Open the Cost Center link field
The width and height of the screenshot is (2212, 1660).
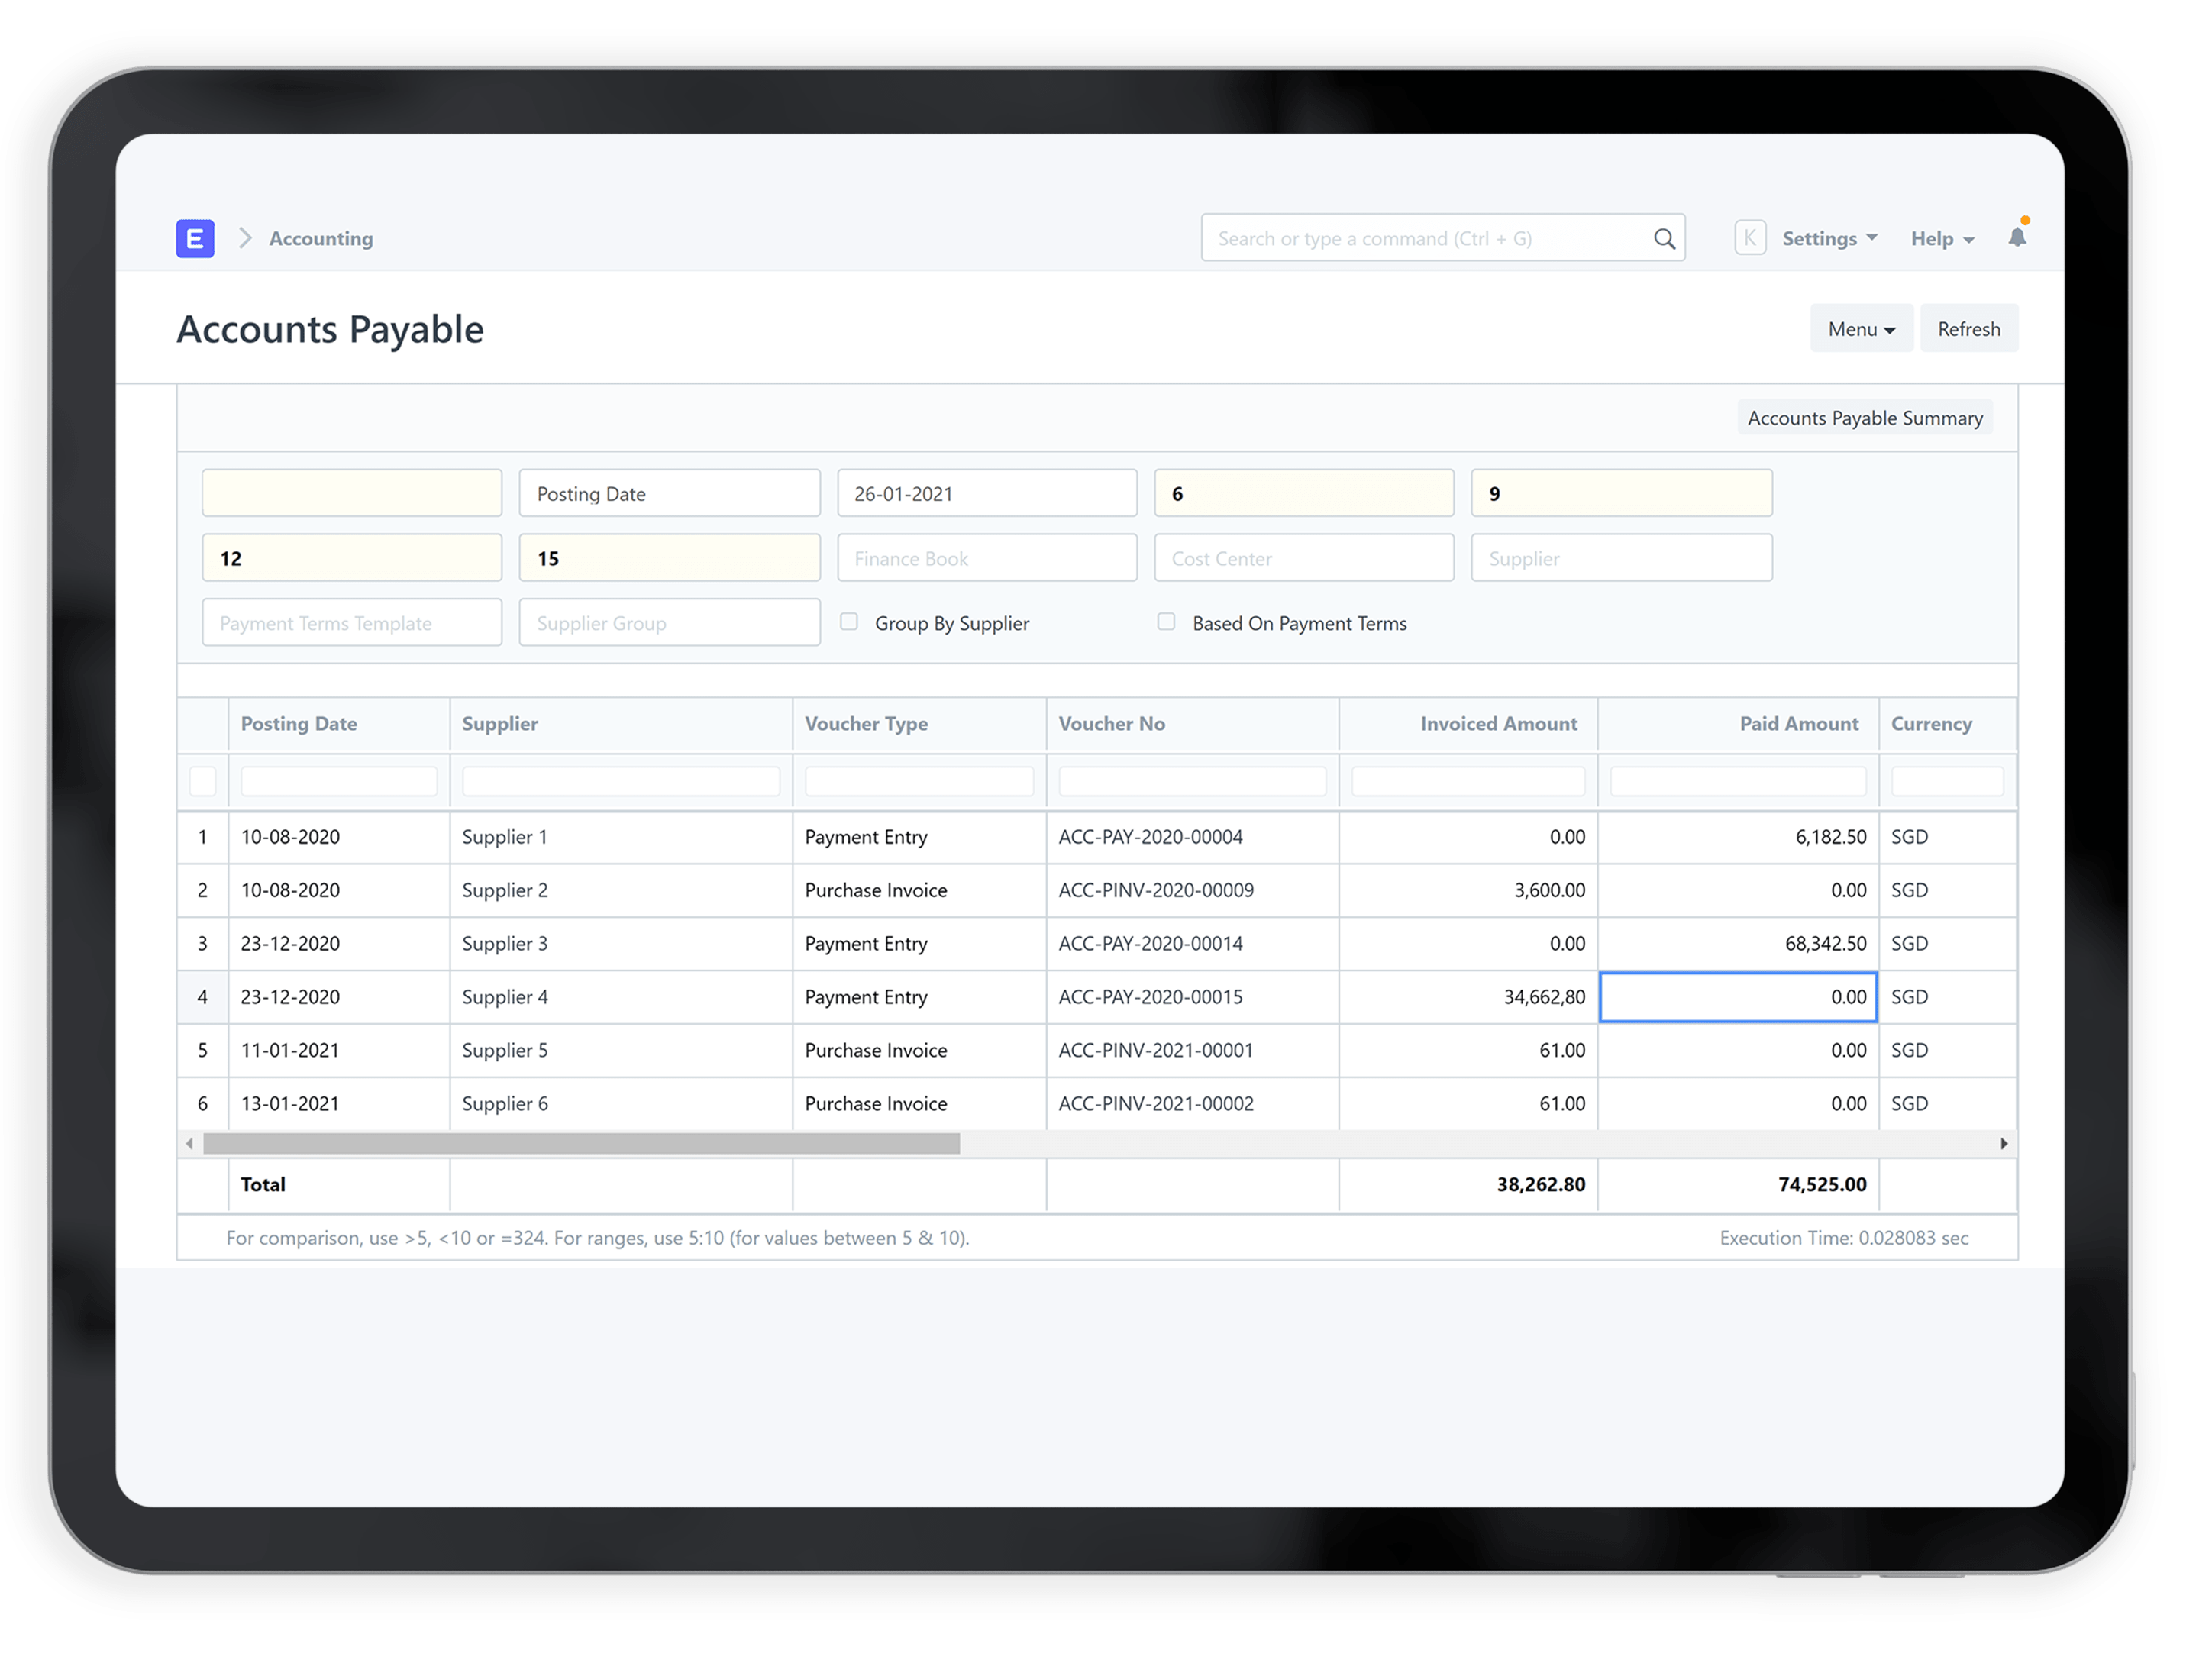[1304, 558]
